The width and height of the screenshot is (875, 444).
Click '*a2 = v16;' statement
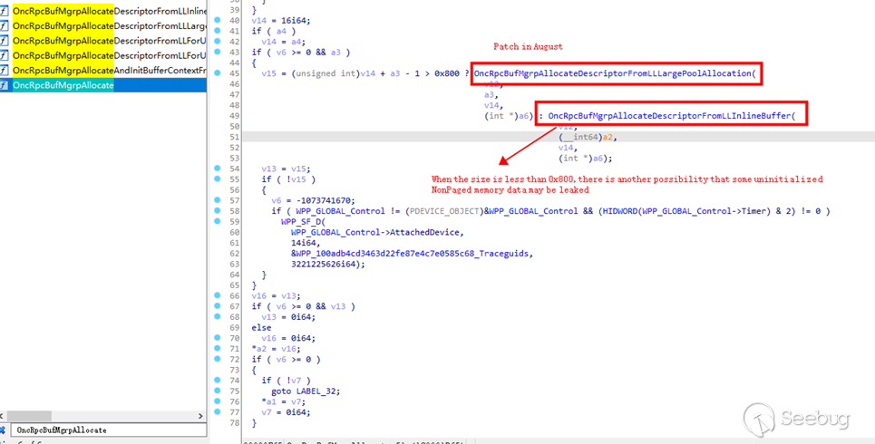click(276, 349)
